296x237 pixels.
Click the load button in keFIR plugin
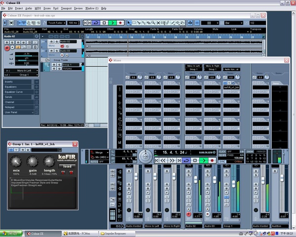[67, 166]
